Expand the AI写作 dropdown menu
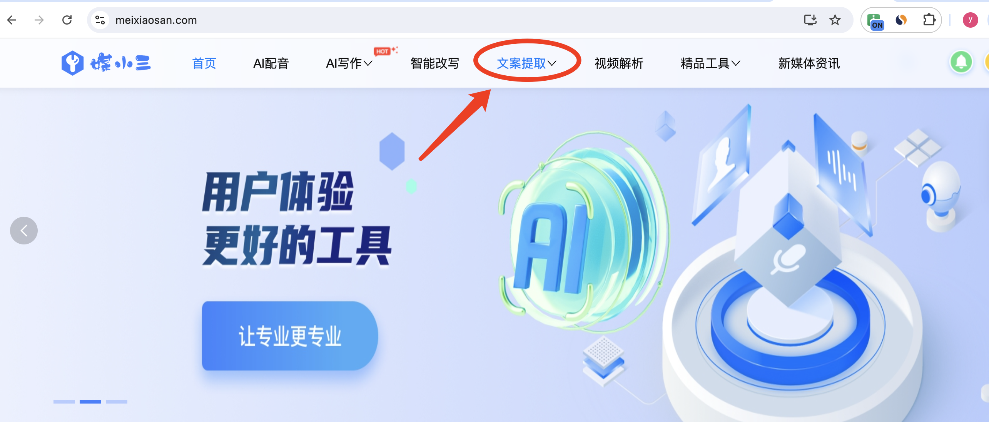989x422 pixels. coord(349,63)
